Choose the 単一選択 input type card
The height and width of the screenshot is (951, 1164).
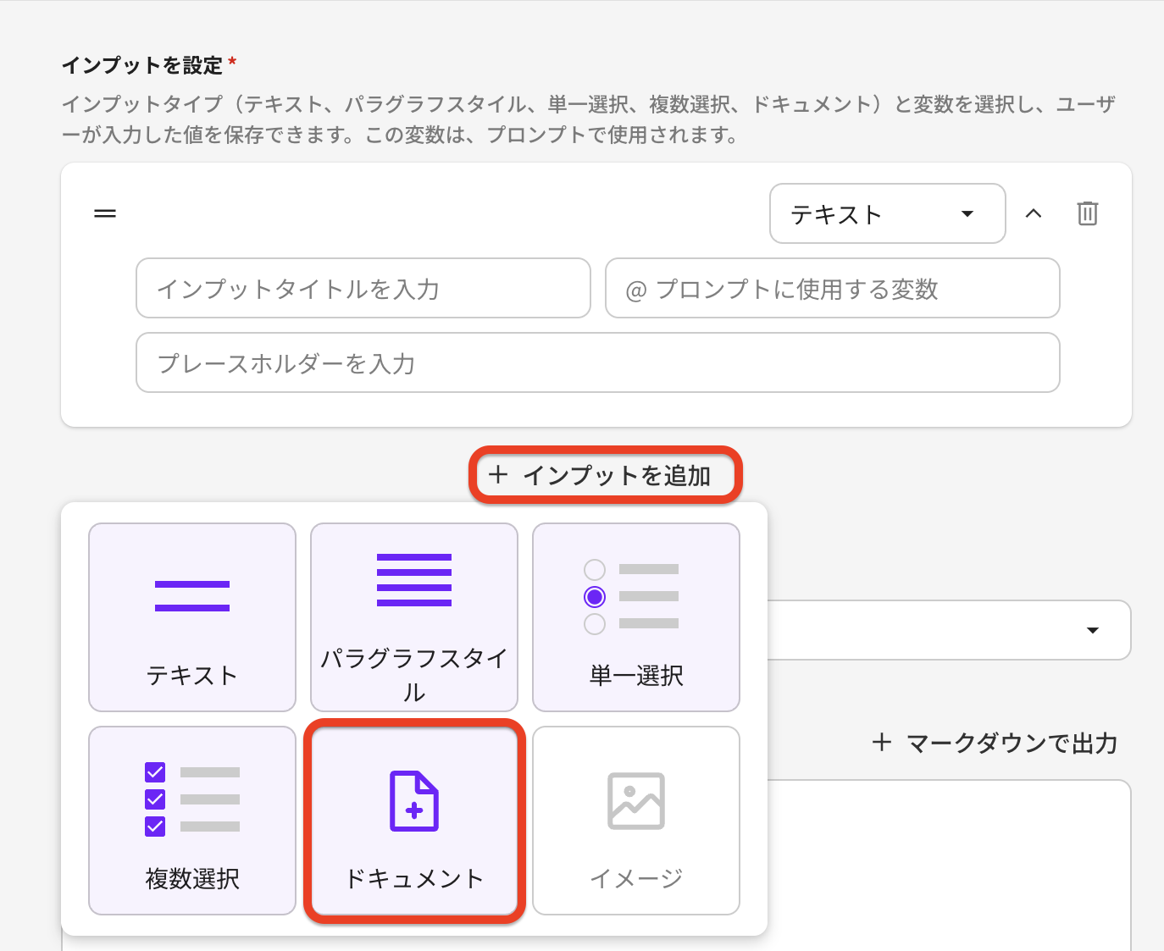pyautogui.click(x=636, y=617)
